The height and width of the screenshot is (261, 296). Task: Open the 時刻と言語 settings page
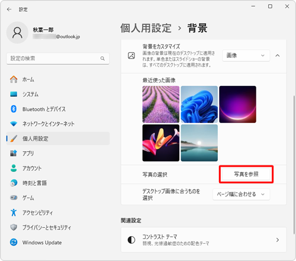click(x=58, y=183)
